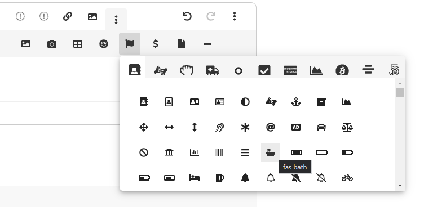Image resolution: width=424 pixels, height=216 pixels.
Task: Select the bitcoin category tab
Action: (x=342, y=70)
